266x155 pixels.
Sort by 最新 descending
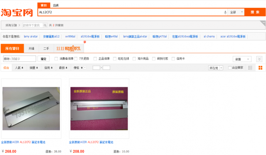pos(63,68)
